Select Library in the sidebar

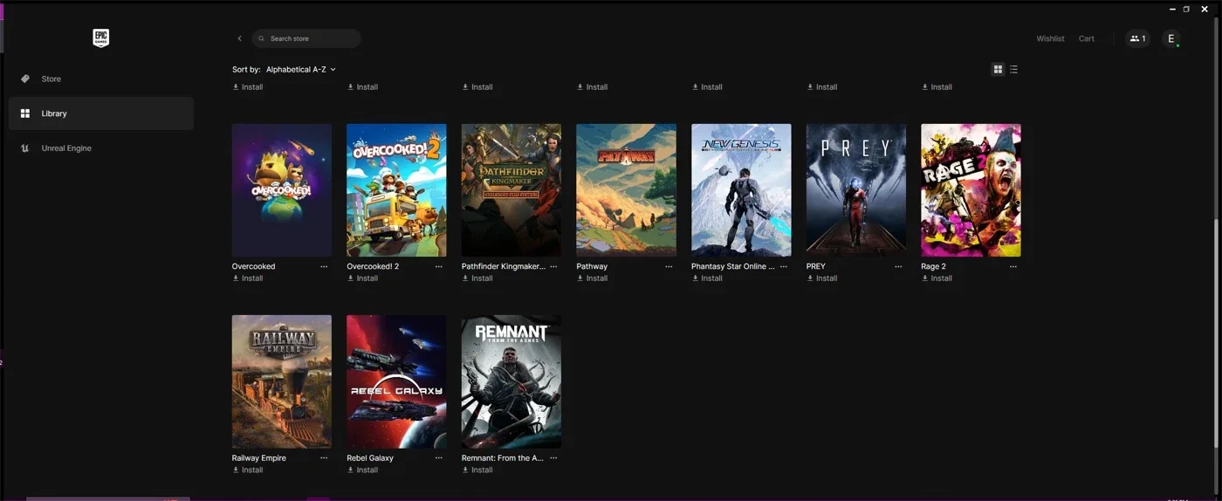[x=101, y=113]
